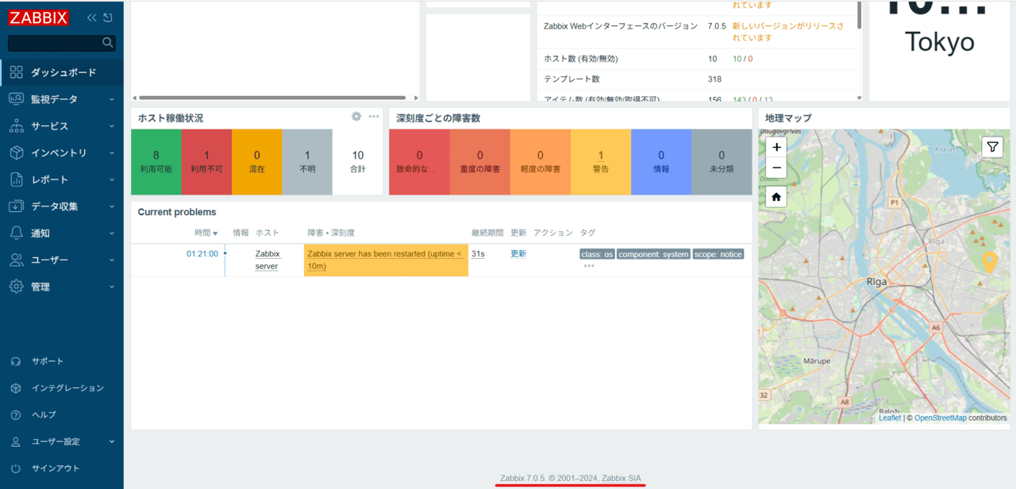
Task: Click the ZABBIX logo
Action: (39, 17)
